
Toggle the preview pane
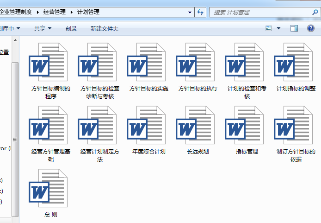[x=294, y=28]
